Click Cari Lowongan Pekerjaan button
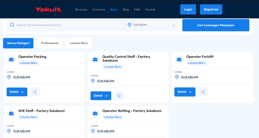The height and width of the screenshot is (138, 259). coord(216,25)
